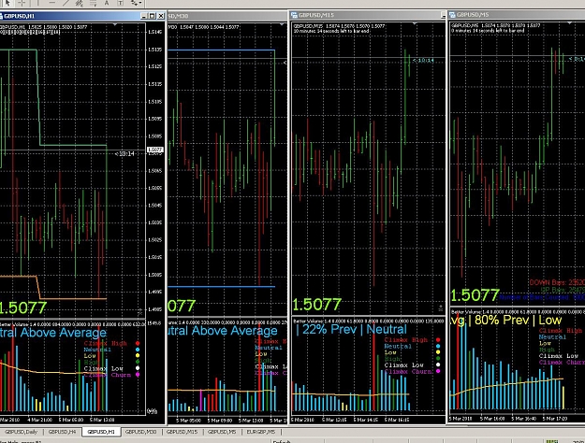Click the large 1.5077 price in H1 window

coord(22,307)
